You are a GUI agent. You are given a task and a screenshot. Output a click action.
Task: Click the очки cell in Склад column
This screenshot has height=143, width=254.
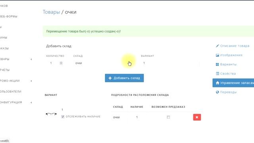116,117
